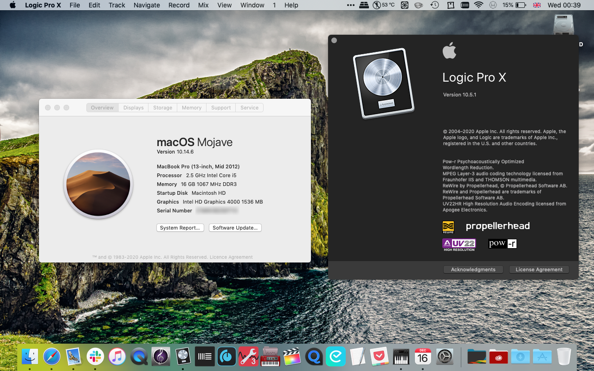Launch Final Cut Pro from the Dock
Viewport: 594px width, 371px height.
pyautogui.click(x=291, y=357)
